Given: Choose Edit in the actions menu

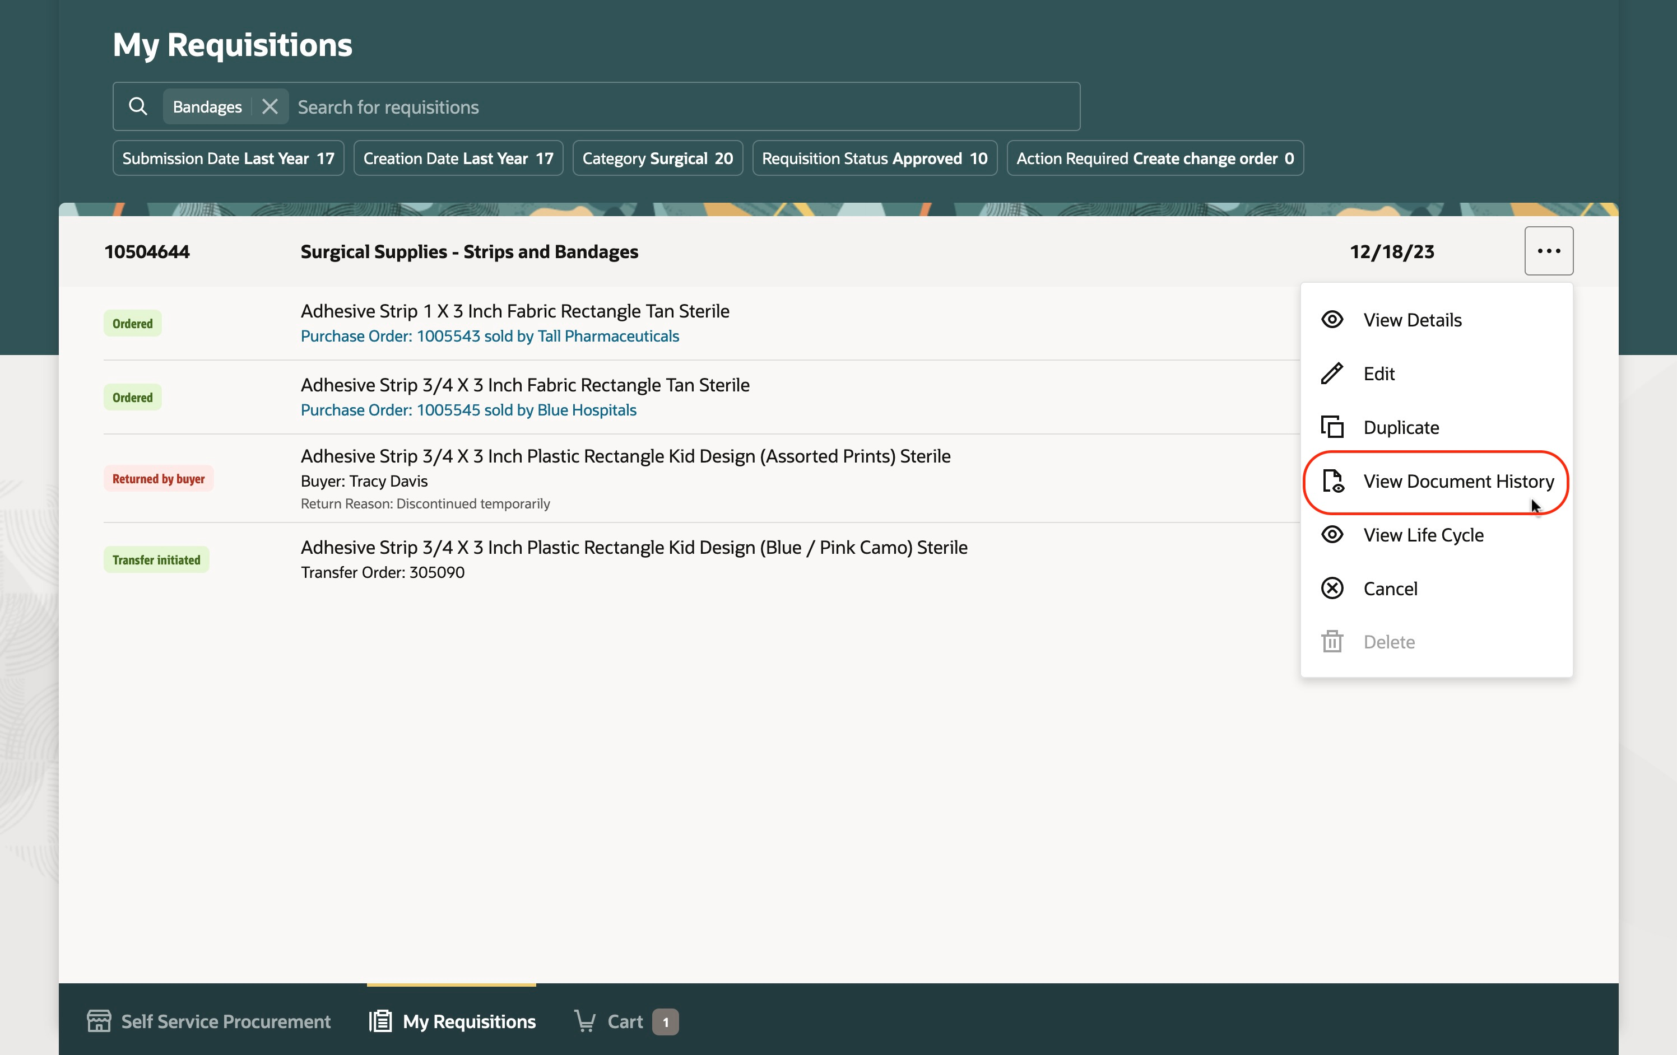Looking at the screenshot, I should pos(1378,374).
